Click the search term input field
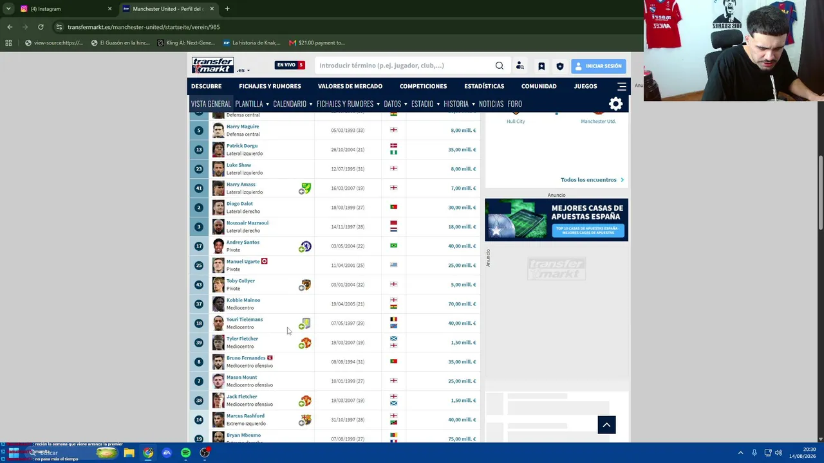Viewport: 824px width, 463px height. pos(406,66)
